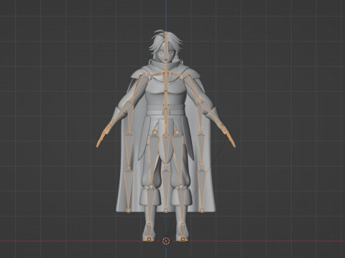Viewport: 345px width, 258px height.
Task: Click the center bottom cape bone joint
Action: point(166,211)
